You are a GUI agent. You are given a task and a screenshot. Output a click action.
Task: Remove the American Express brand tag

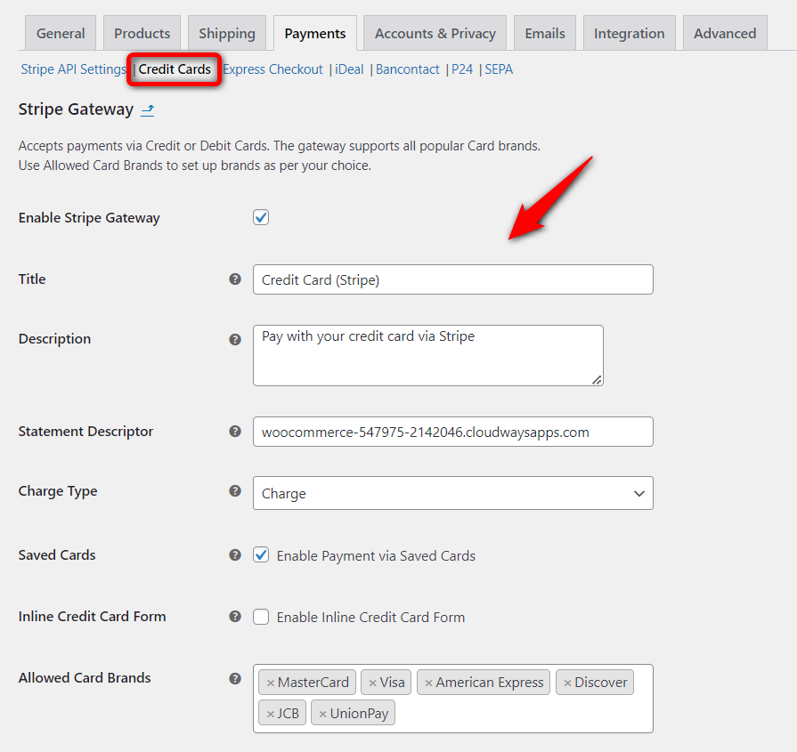[428, 683]
